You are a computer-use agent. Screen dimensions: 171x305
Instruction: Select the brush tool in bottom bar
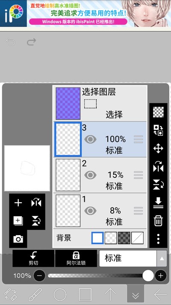click(35, 294)
